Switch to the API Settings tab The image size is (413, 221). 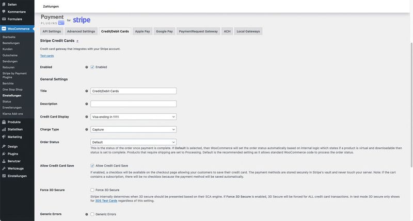coord(52,31)
